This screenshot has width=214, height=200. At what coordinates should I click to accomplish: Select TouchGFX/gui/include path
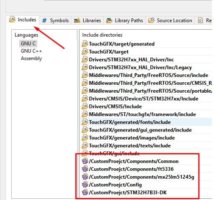[114, 153]
